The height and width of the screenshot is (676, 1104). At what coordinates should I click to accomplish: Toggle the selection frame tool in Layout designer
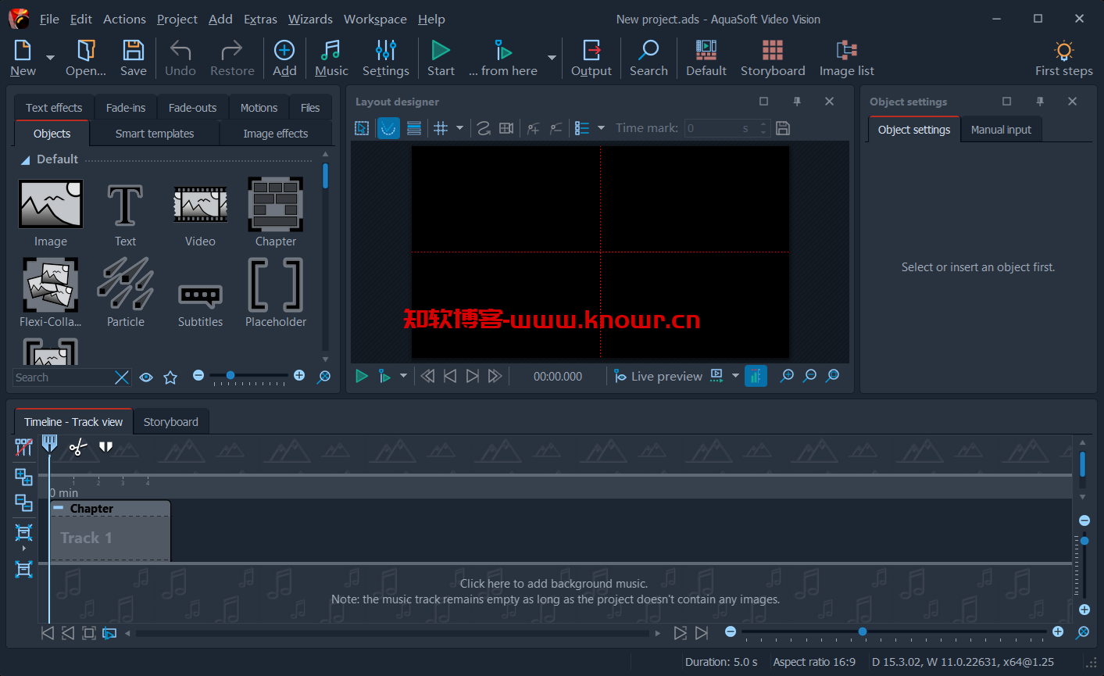(362, 128)
